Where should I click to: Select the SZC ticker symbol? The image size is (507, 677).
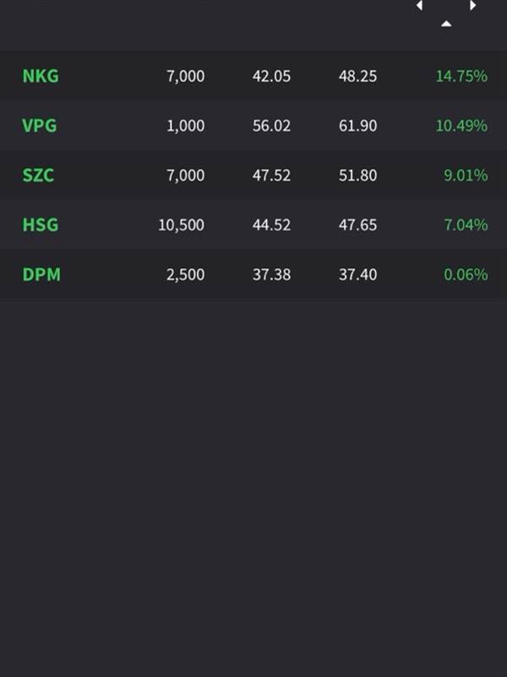pyautogui.click(x=38, y=175)
